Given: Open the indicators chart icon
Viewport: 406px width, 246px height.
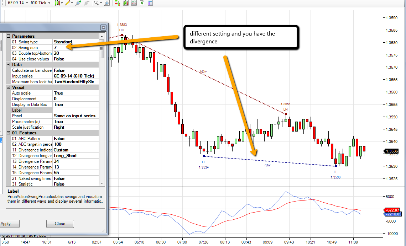Looking at the screenshot, I should (x=134, y=3).
